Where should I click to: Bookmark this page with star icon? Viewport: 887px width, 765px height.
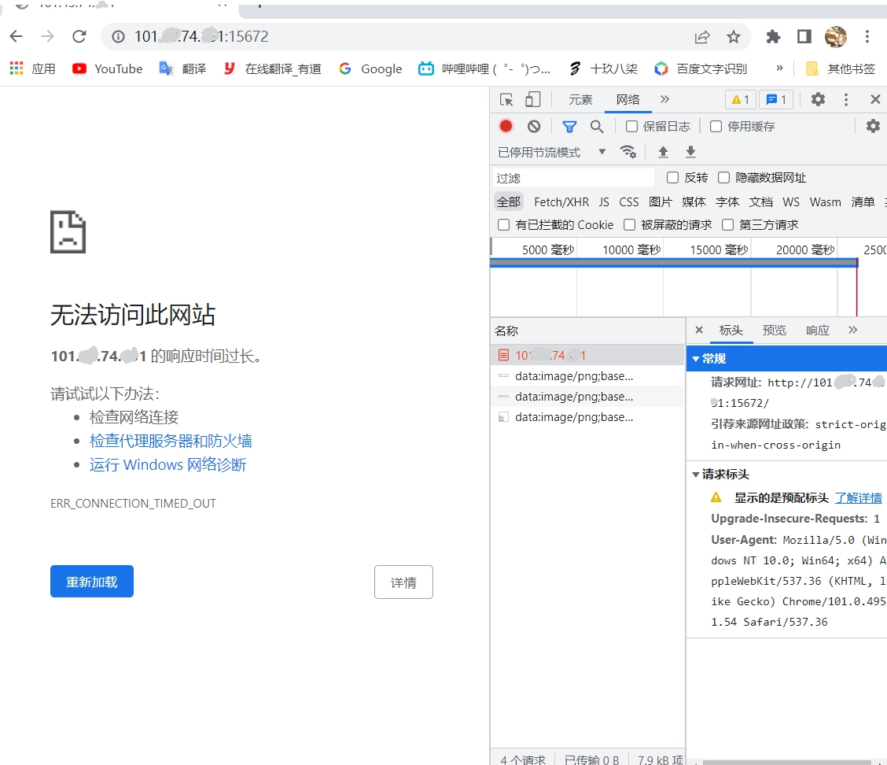pos(733,36)
